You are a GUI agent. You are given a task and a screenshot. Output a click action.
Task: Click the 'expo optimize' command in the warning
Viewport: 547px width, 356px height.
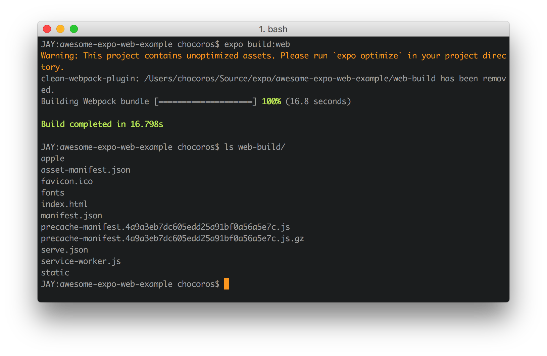point(367,56)
